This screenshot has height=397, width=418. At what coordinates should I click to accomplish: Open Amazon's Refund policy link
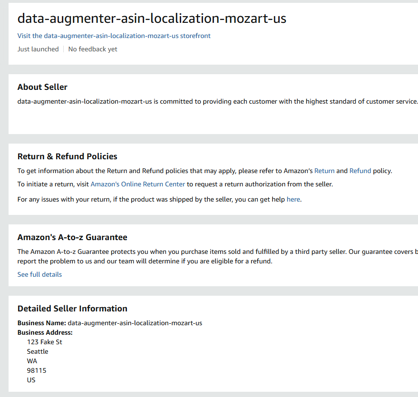(x=360, y=171)
